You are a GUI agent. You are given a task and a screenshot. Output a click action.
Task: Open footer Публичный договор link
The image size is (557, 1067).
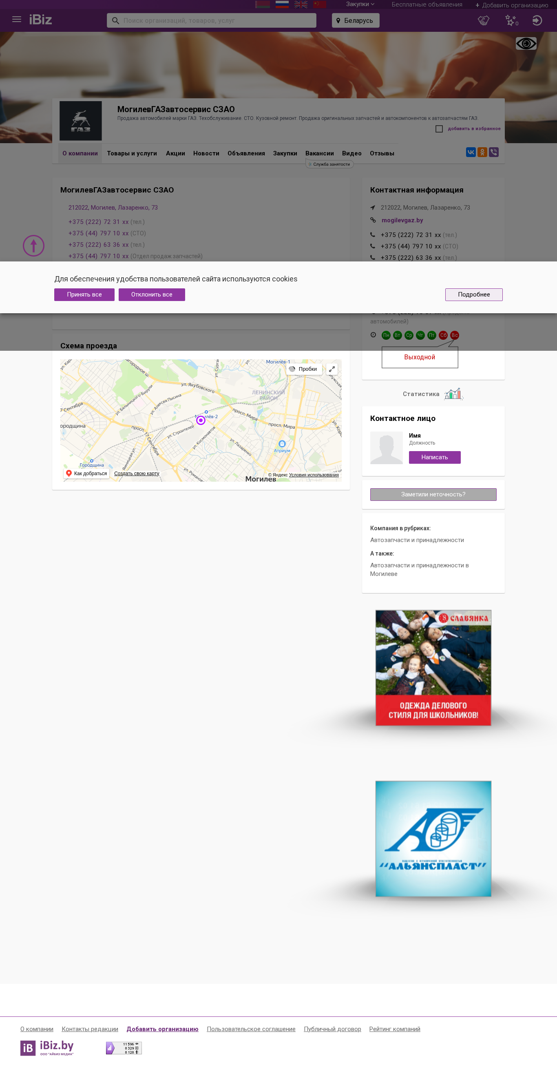(x=332, y=1029)
